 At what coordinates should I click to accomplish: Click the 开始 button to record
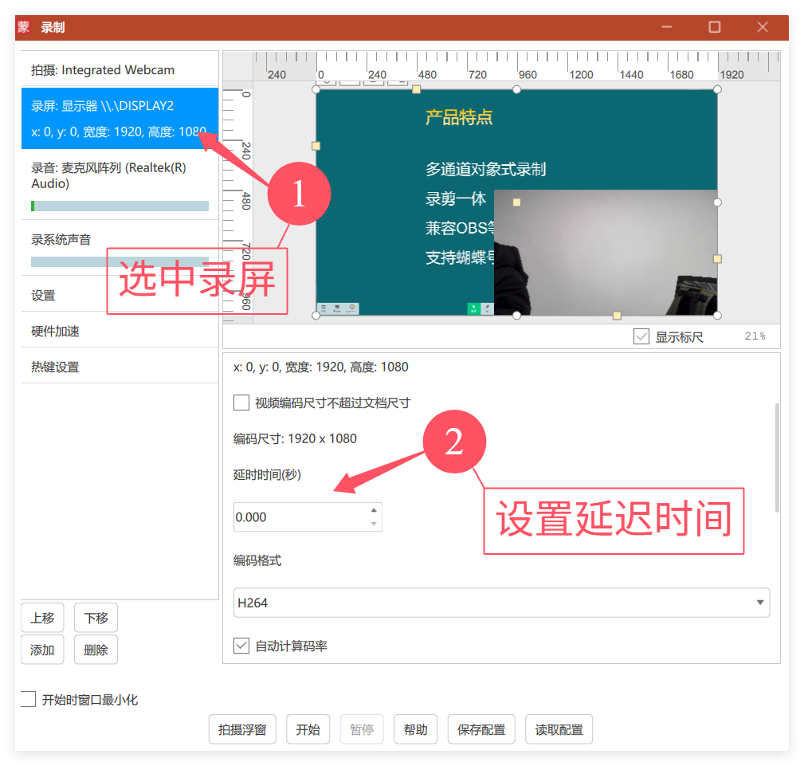(x=308, y=729)
